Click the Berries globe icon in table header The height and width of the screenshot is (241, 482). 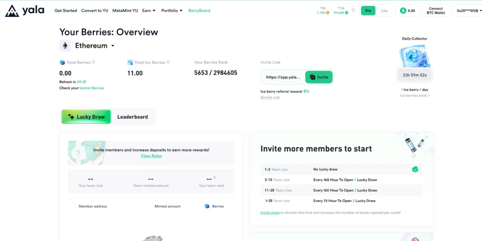207,206
